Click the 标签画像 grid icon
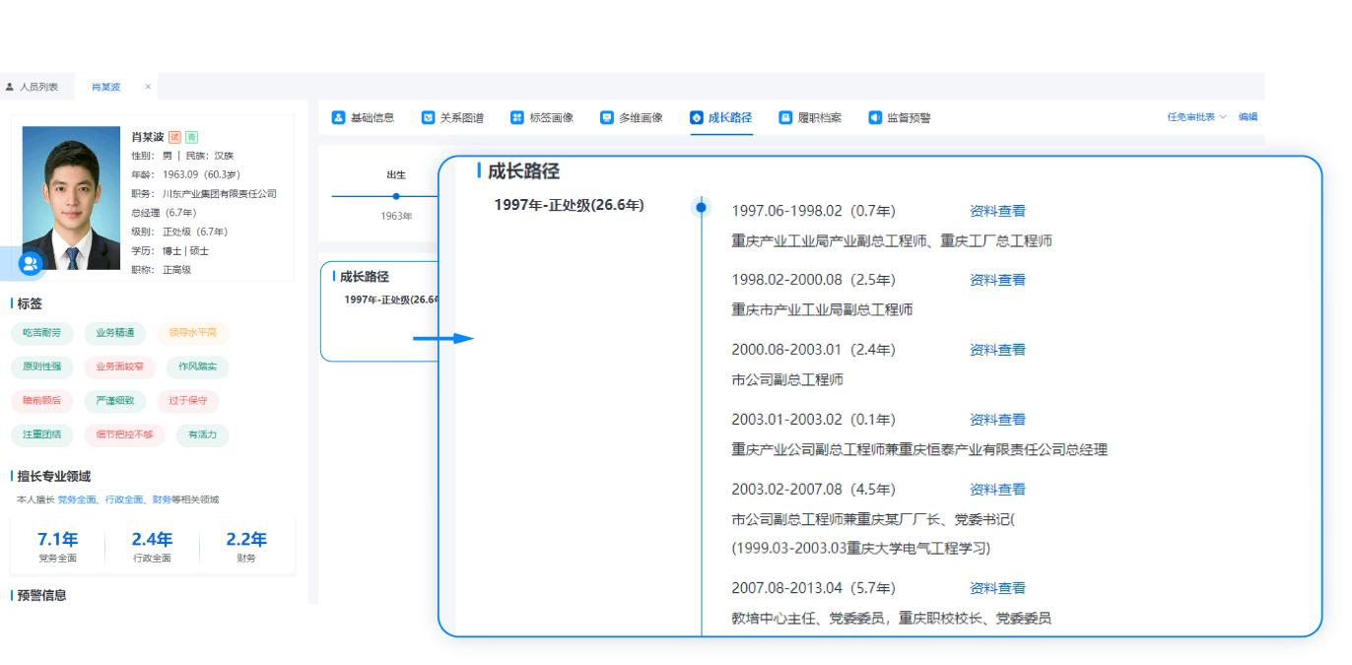The width and height of the screenshot is (1352, 665). tap(517, 117)
